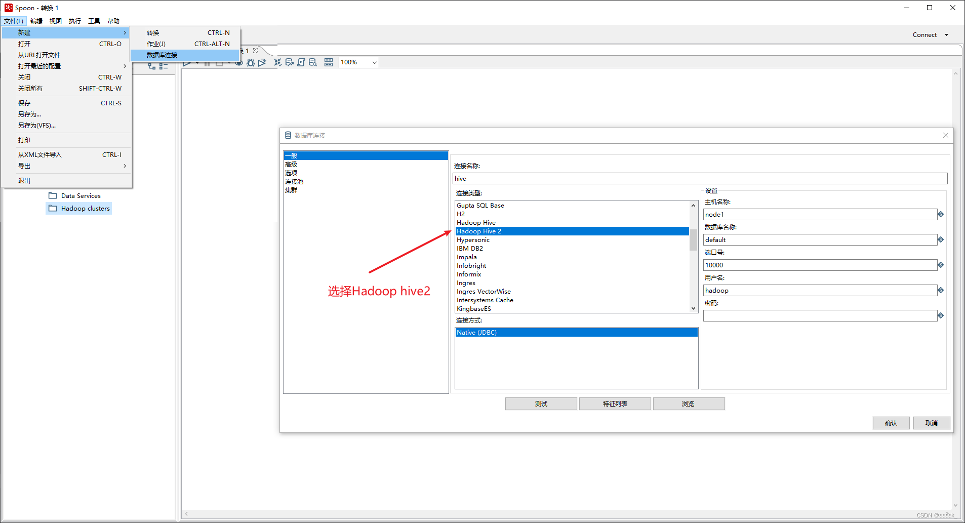This screenshot has height=523, width=965.
Task: Select 另存为(VFS)... menu entry
Action: tap(66, 125)
